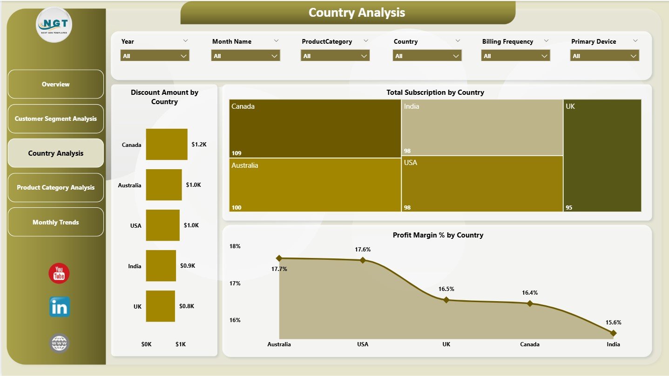Select the Canada segment in the treemap
669x376 pixels.
click(x=314, y=127)
